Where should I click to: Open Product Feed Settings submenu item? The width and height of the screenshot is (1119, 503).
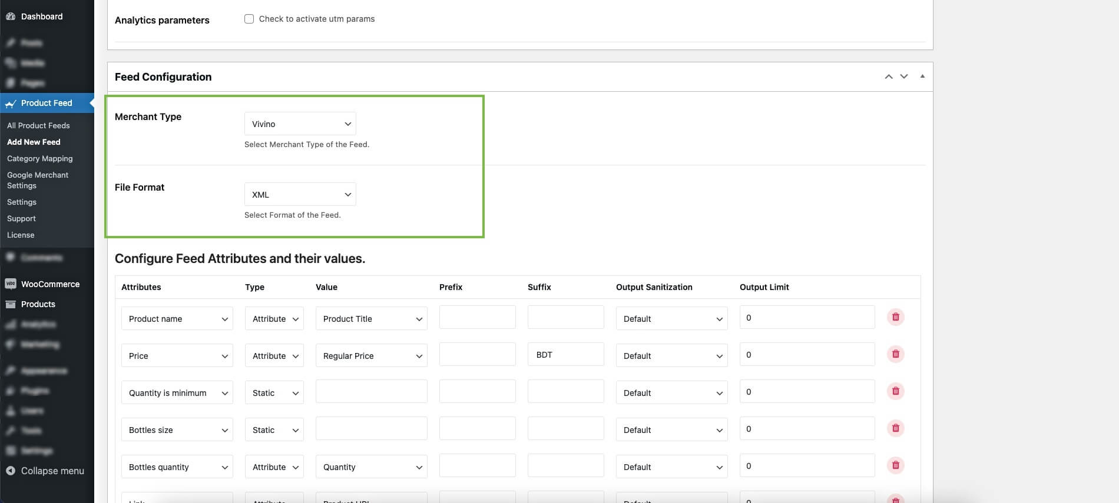tap(22, 202)
